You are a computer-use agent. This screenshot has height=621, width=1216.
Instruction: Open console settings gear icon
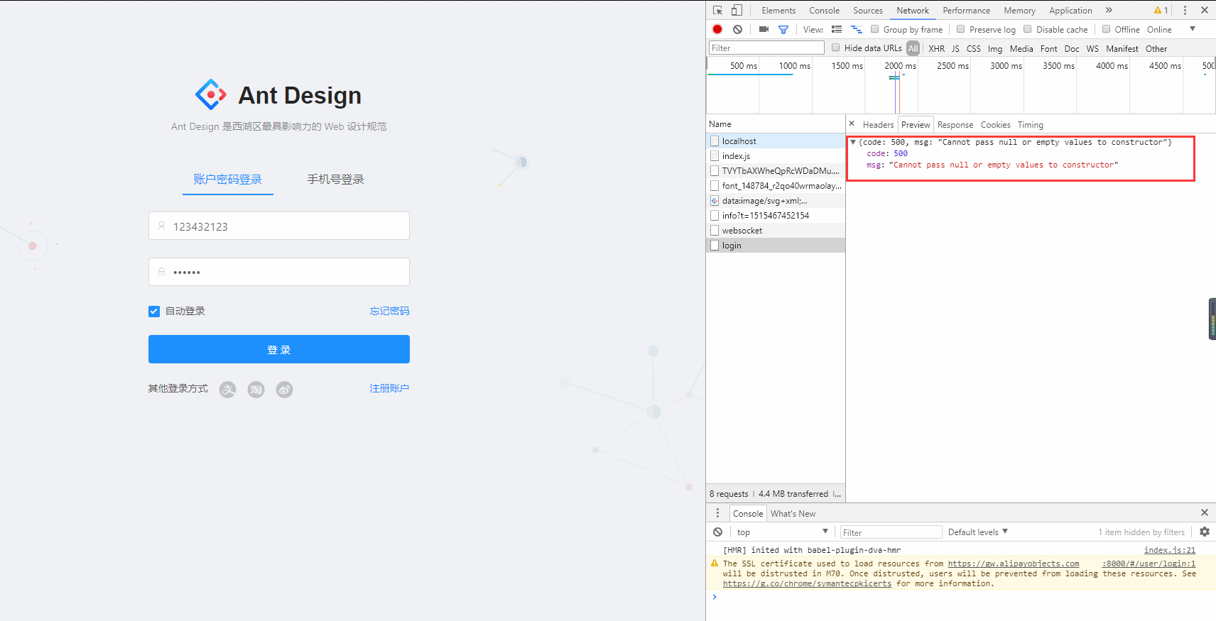(x=1205, y=532)
